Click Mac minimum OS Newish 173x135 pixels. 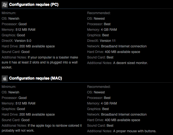(x=11, y=92)
